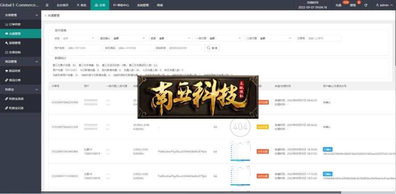
Task: Click the gauge icon beside 交易控制
Action: pyautogui.click(x=7, y=52)
